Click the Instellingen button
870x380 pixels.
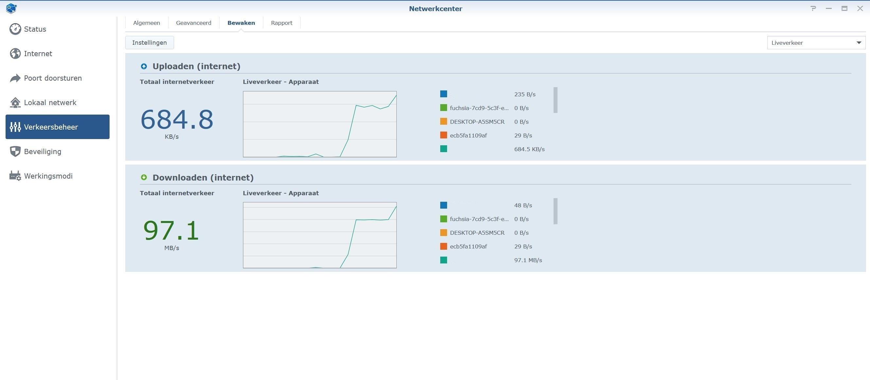pyautogui.click(x=149, y=43)
